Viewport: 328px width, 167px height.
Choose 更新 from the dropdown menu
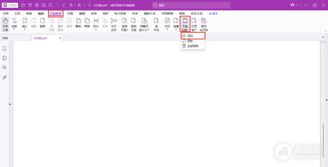point(193,41)
